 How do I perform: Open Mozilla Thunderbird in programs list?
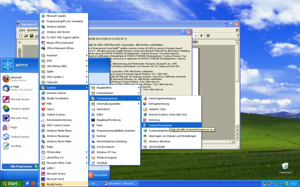click(x=64, y=98)
